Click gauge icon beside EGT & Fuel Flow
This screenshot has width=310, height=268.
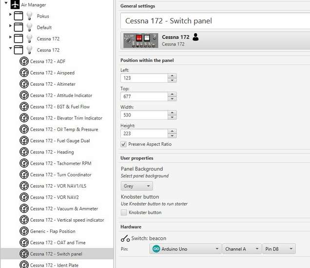(24, 107)
